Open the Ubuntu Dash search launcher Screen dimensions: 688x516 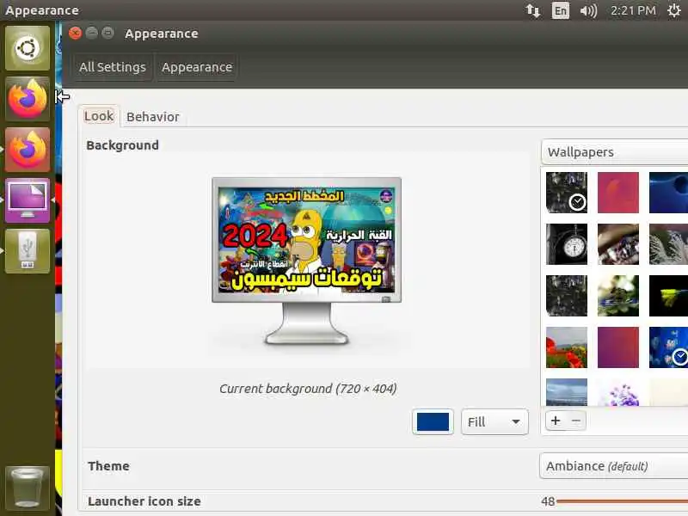point(28,48)
